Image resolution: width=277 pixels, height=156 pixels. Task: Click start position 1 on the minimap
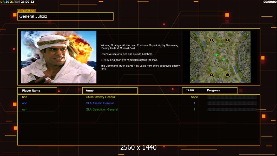[x=212, y=75]
